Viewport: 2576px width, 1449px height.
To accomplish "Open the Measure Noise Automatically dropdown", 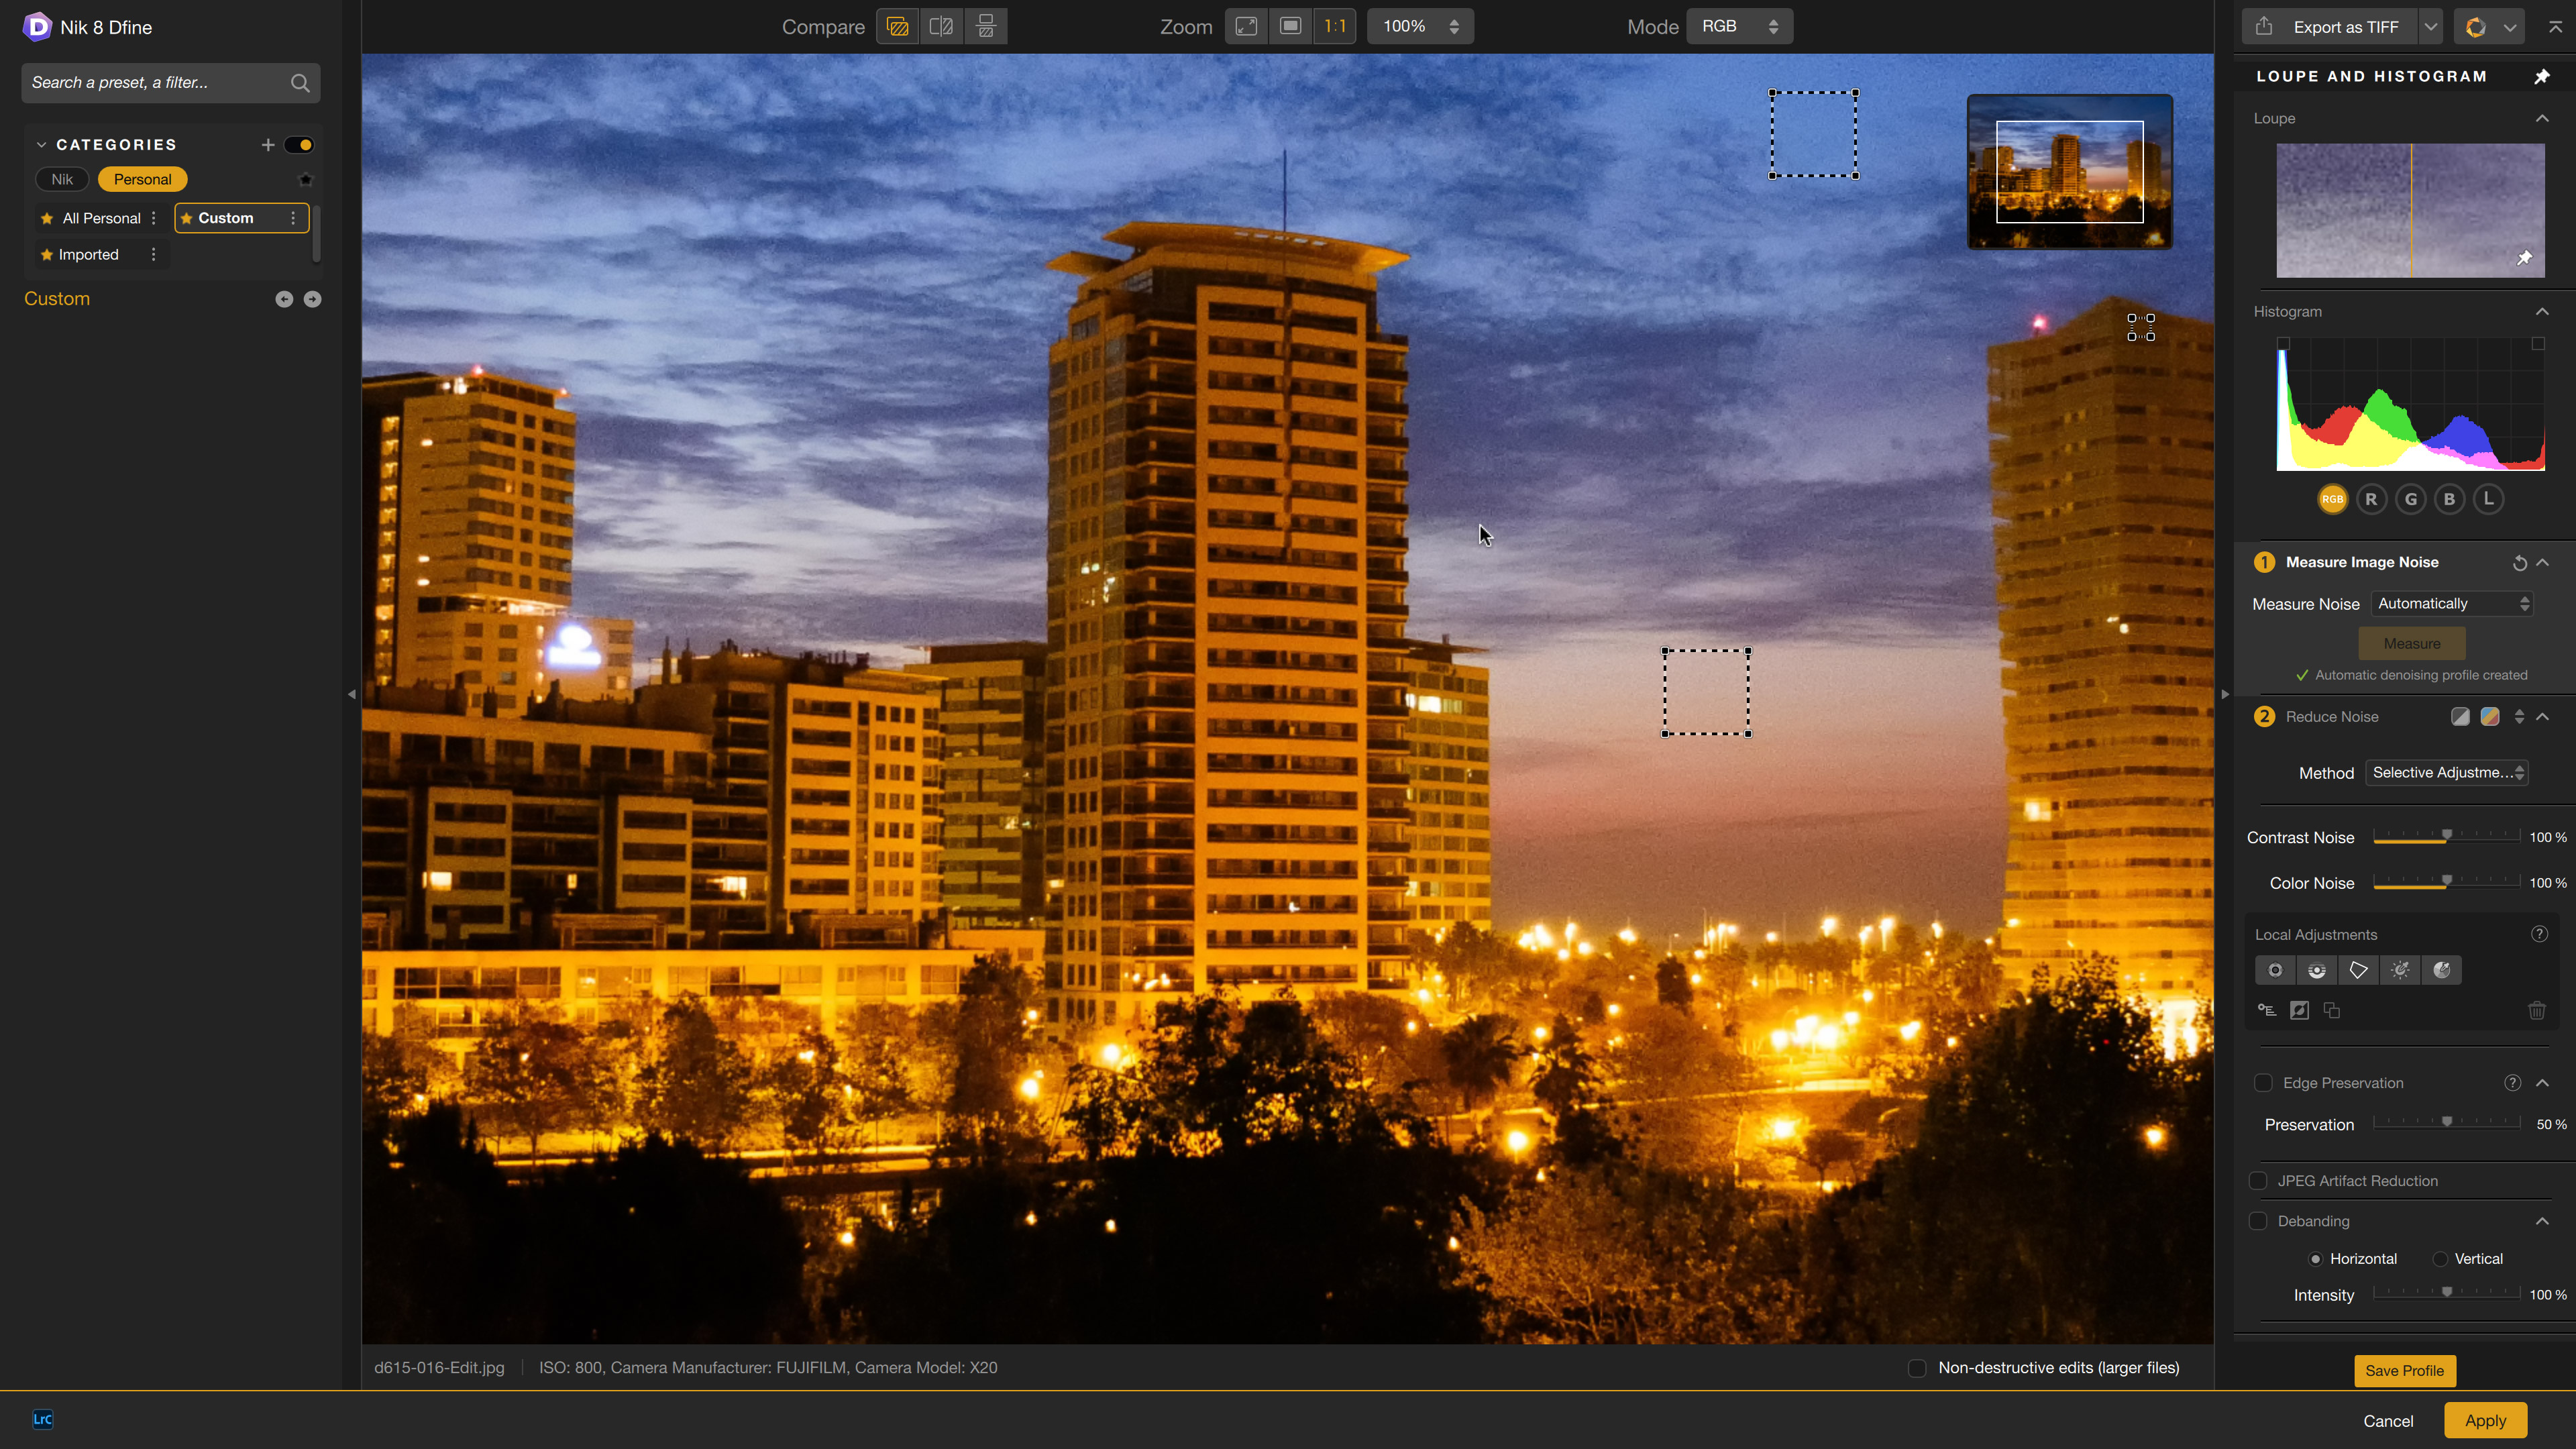I will (2452, 604).
